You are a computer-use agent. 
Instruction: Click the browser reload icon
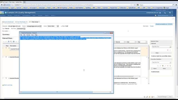(135, 5)
